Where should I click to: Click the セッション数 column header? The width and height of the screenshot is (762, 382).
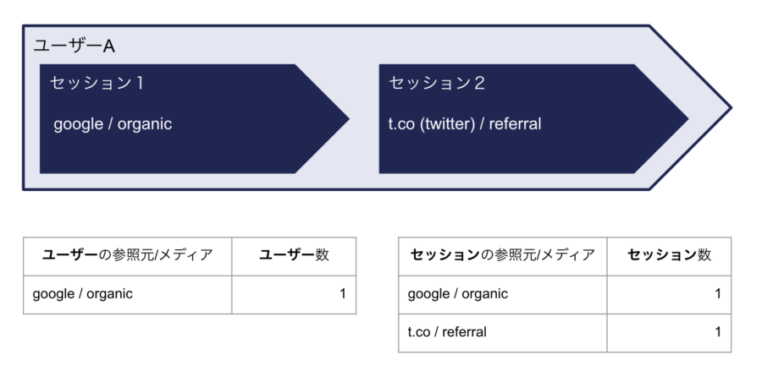669,255
